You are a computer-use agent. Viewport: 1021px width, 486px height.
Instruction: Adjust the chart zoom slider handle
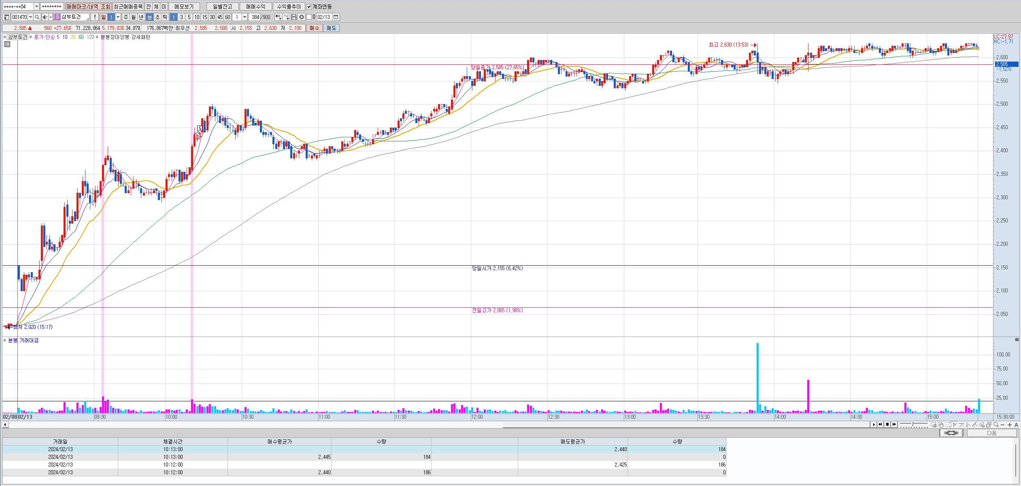point(913,424)
